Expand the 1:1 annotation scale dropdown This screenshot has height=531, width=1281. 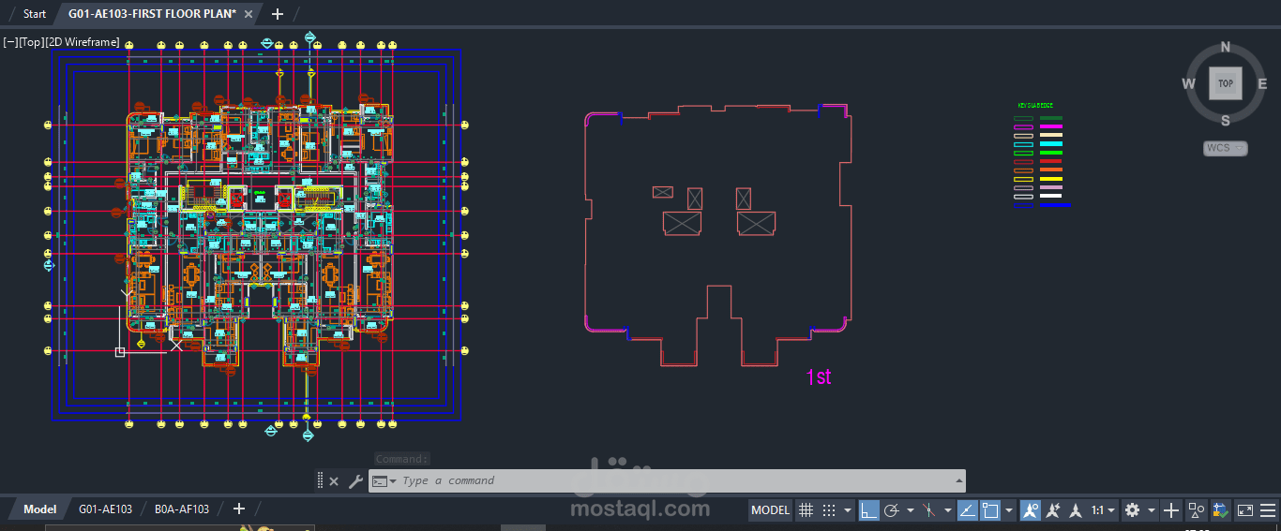1103,510
